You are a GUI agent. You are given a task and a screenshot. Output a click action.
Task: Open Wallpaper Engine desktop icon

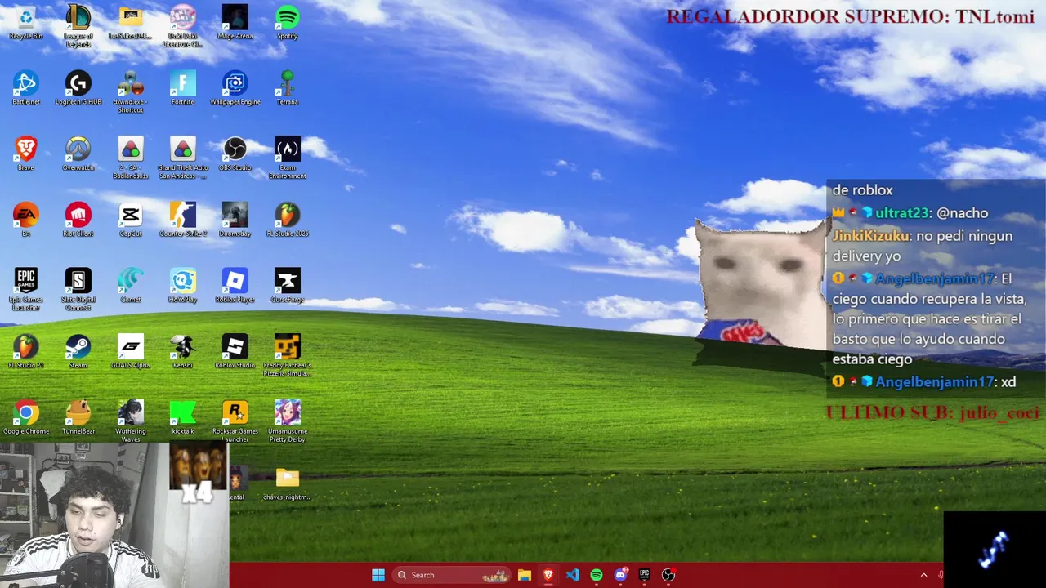tap(235, 88)
